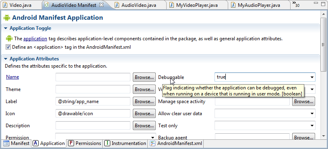Viewport: 328px width, 149px height.
Task: Click the Label input field
Action: 93,101
